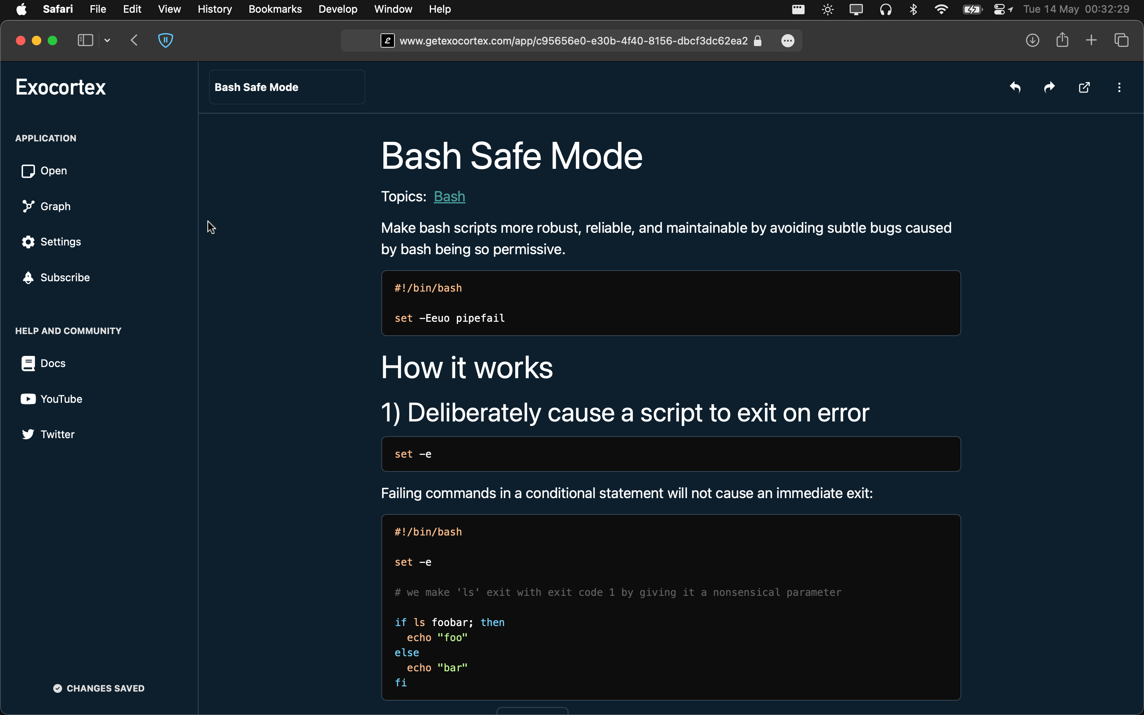
Task: Open the History menu
Action: tap(214, 9)
